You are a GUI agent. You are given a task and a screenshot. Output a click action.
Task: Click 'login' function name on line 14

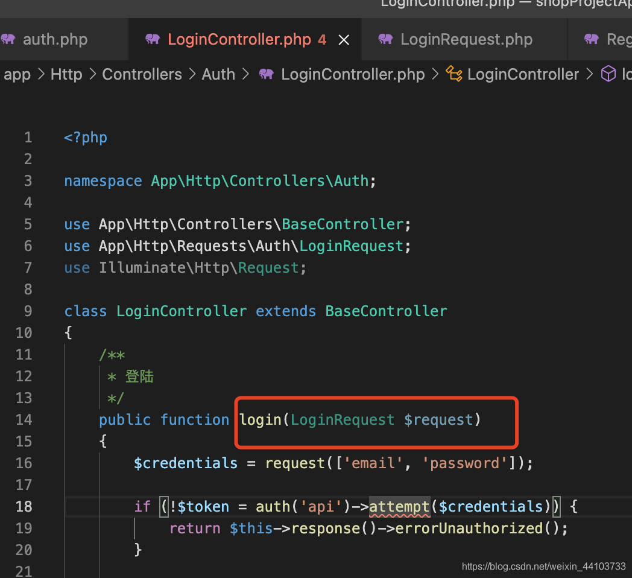[261, 420]
